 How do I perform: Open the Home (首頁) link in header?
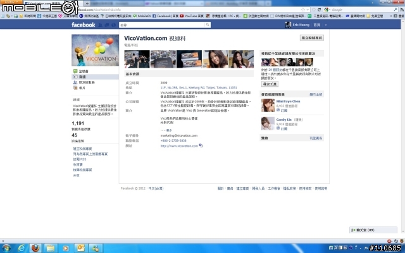point(316,25)
